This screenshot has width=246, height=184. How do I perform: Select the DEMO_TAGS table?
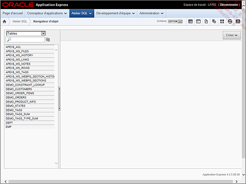[29, 110]
